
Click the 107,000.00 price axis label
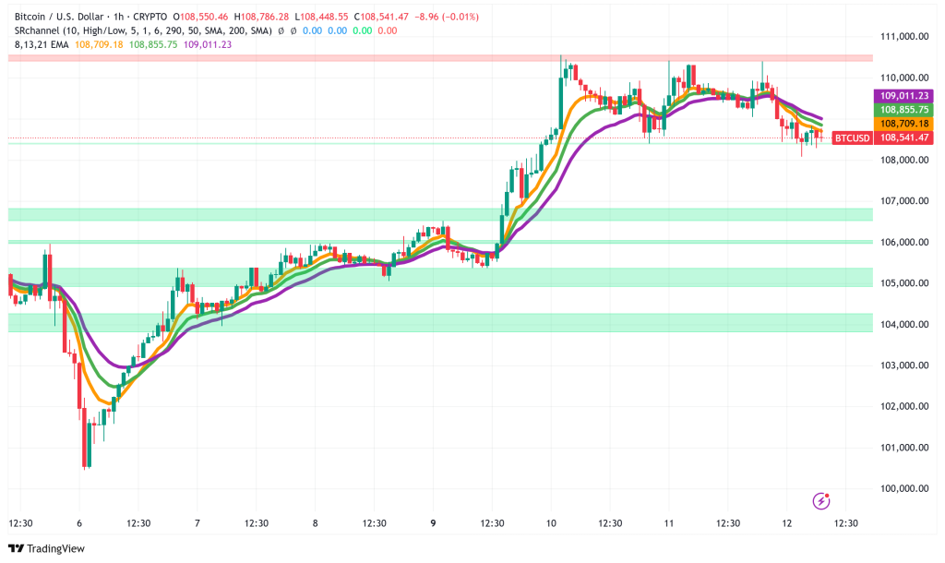[904, 200]
